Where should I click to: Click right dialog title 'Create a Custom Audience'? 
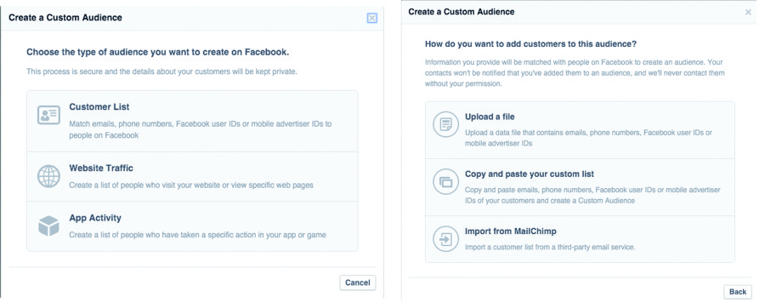[x=461, y=11]
